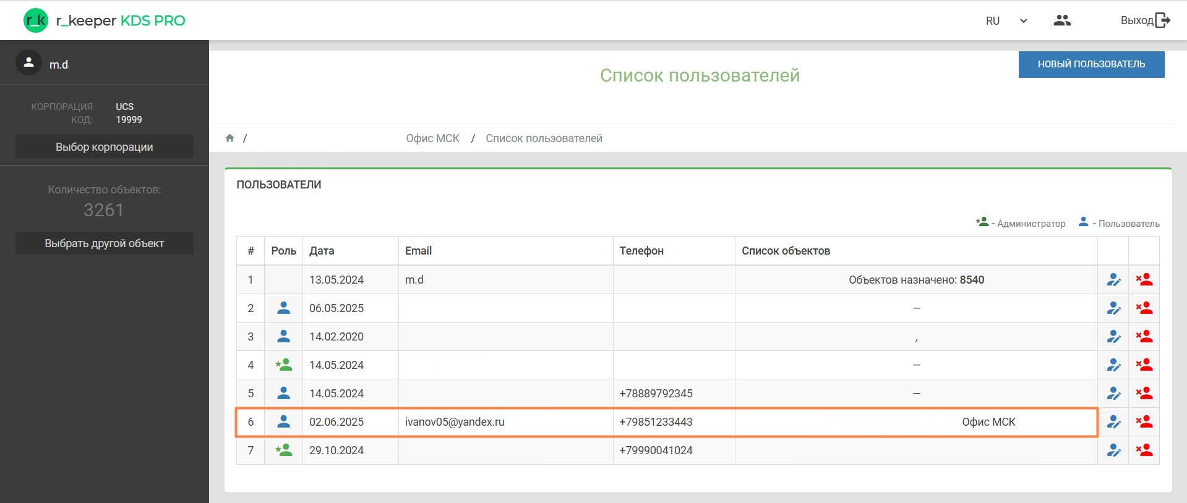Expand language list using chevron arrow
This screenshot has height=503, width=1187.
[1024, 21]
